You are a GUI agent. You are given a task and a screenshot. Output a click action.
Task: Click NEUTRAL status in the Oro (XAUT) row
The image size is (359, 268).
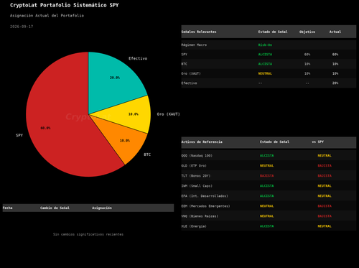pyautogui.click(x=265, y=73)
